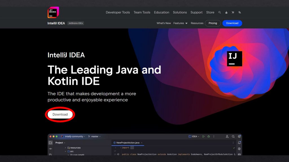The height and width of the screenshot is (162, 289).
Task: Click the IntelliJ IDEA subnav title
Action: (56, 23)
